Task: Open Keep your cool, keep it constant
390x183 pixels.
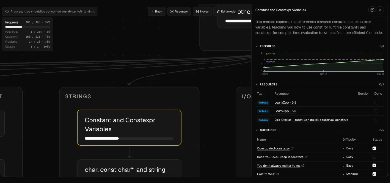Action: click(x=280, y=157)
